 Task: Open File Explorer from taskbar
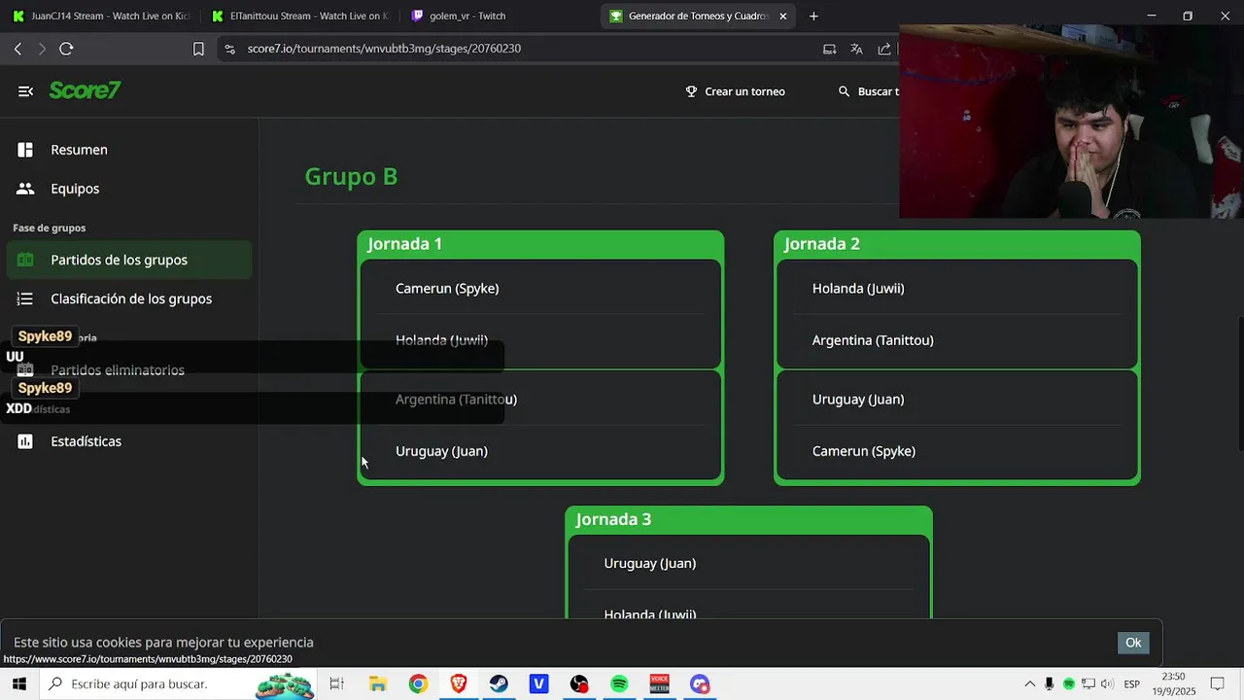(x=378, y=684)
